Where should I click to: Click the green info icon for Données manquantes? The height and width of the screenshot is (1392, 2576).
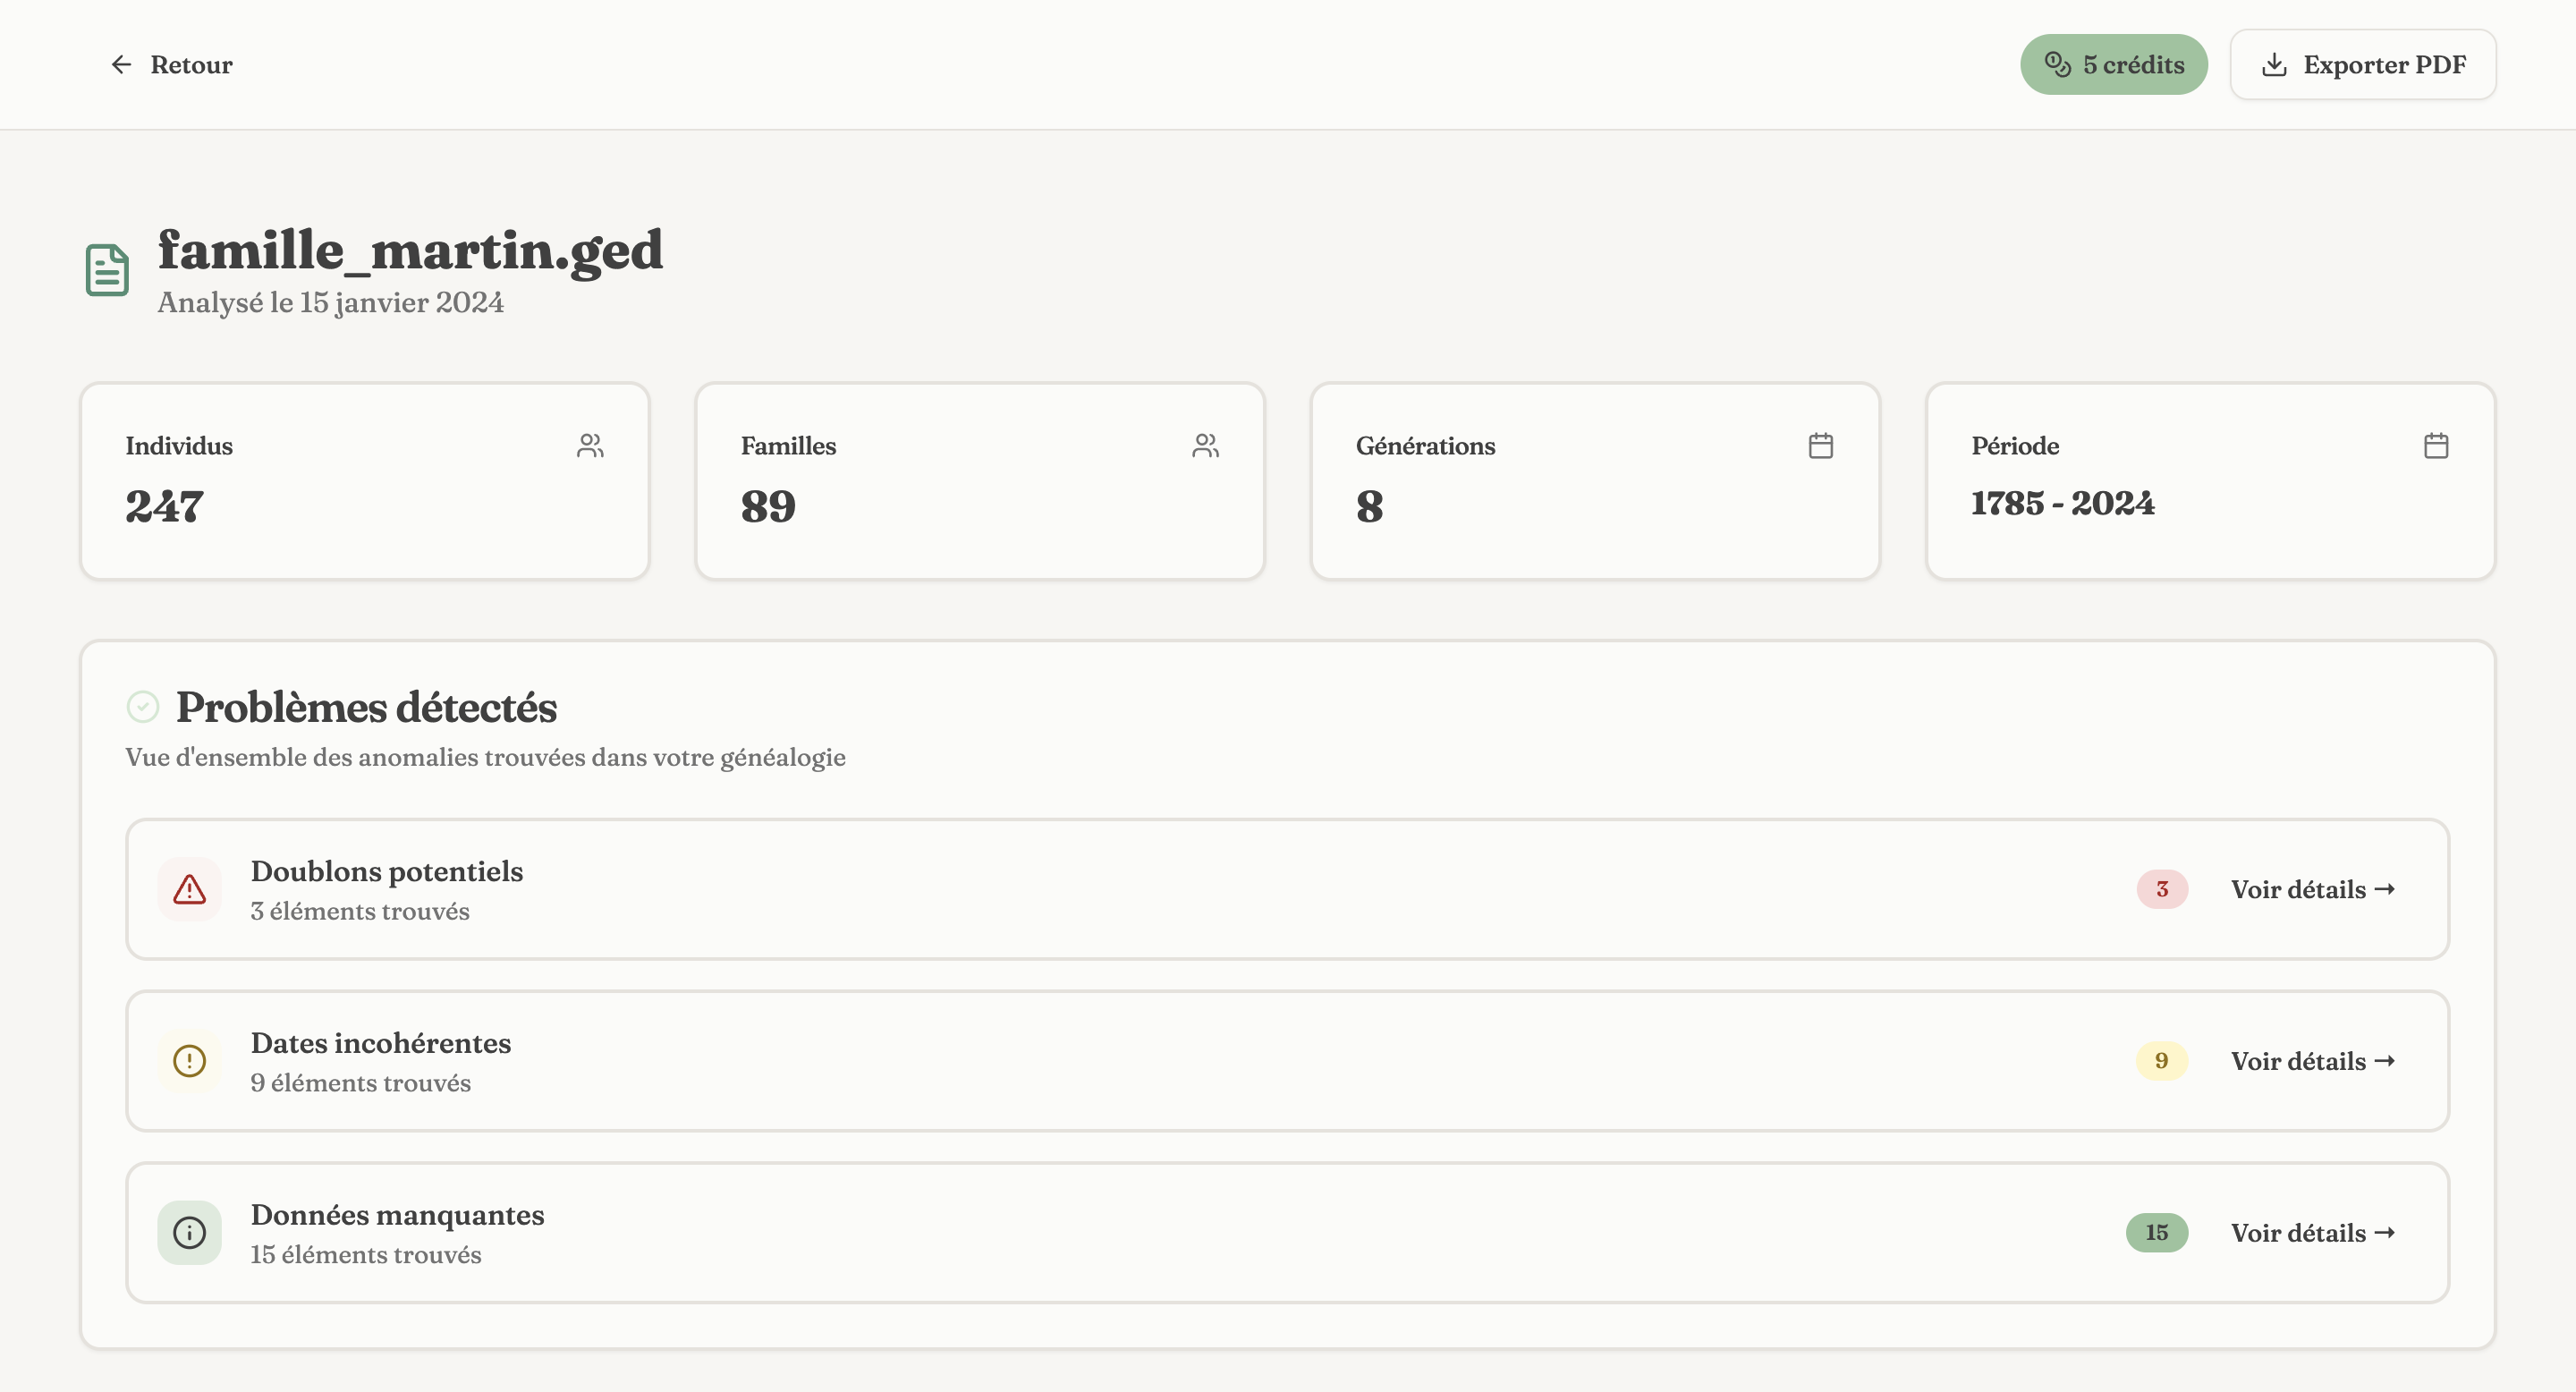click(x=189, y=1233)
